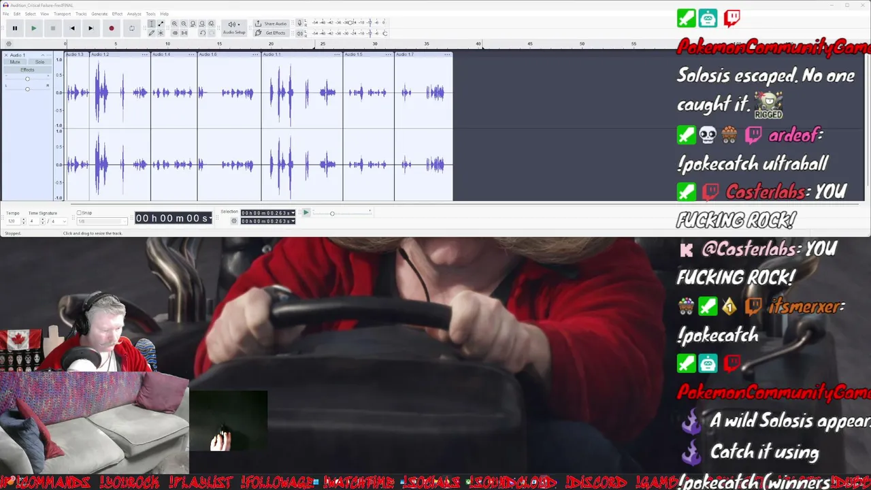Open the Audio Setup dropdown
871x490 pixels.
point(234,28)
